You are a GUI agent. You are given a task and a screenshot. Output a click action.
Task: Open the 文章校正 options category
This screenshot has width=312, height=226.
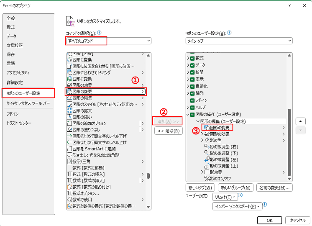pyautogui.click(x=15, y=45)
